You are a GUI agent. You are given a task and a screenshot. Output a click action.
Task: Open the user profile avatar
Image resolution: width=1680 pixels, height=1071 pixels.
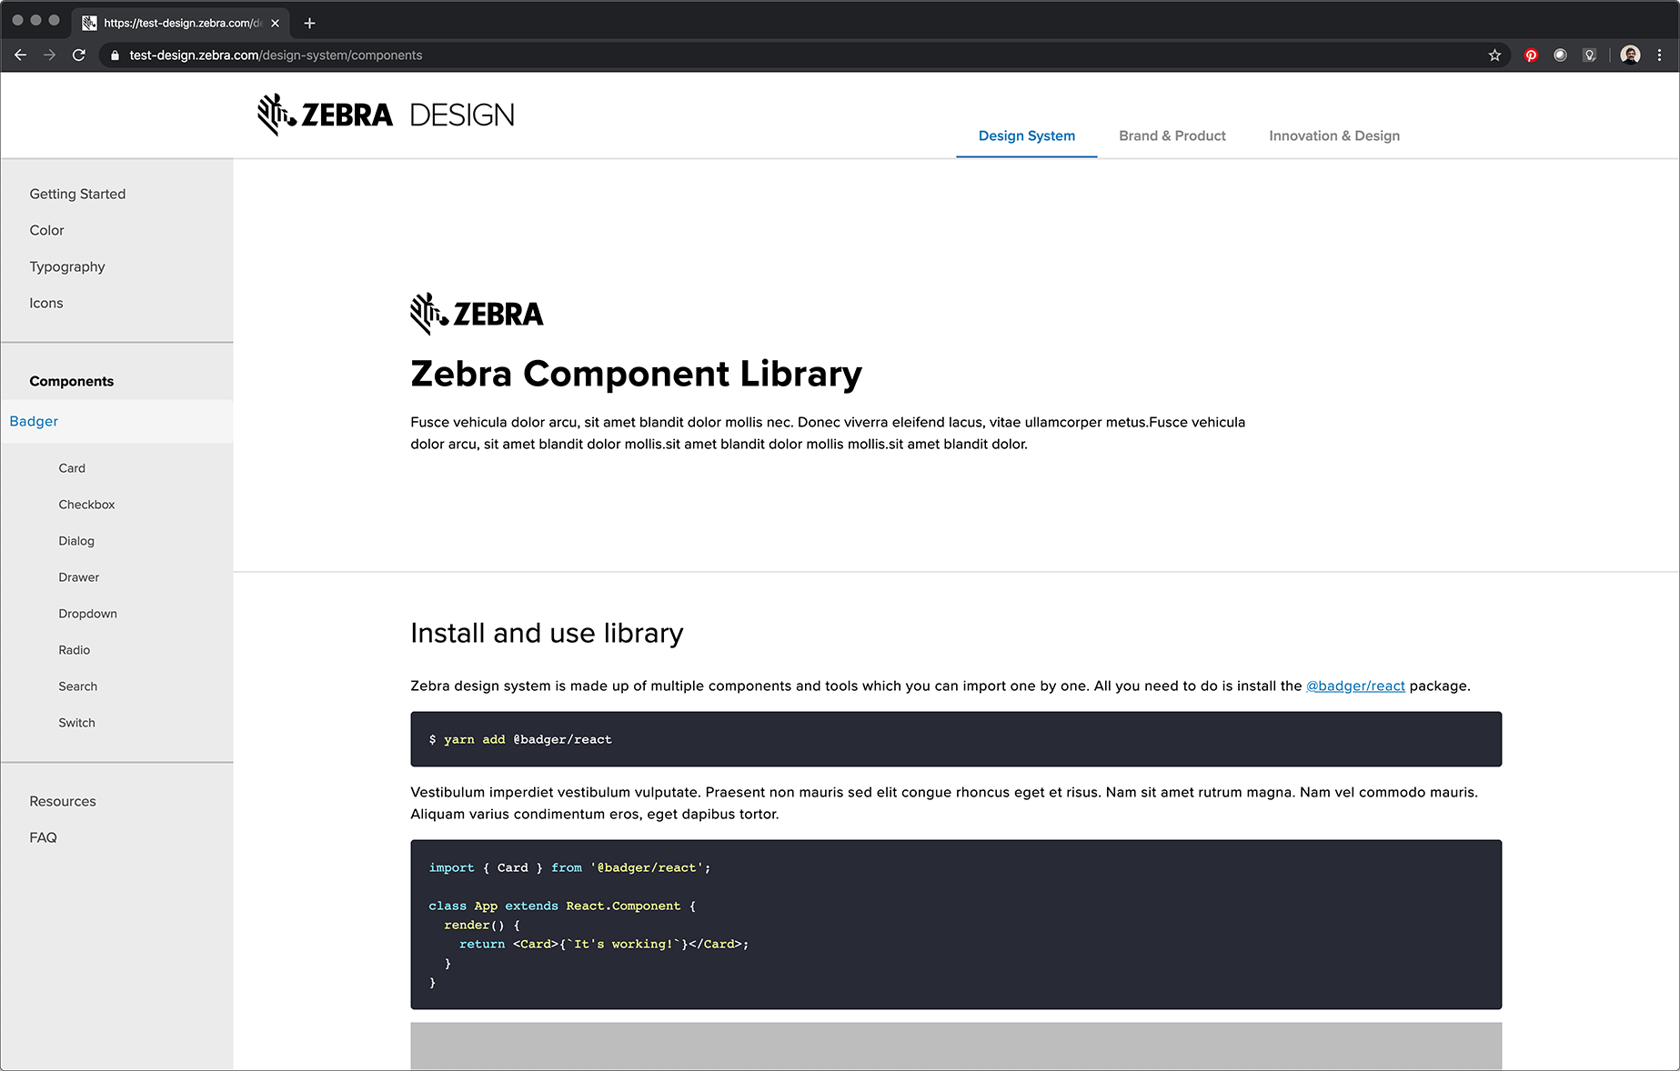pyautogui.click(x=1631, y=55)
